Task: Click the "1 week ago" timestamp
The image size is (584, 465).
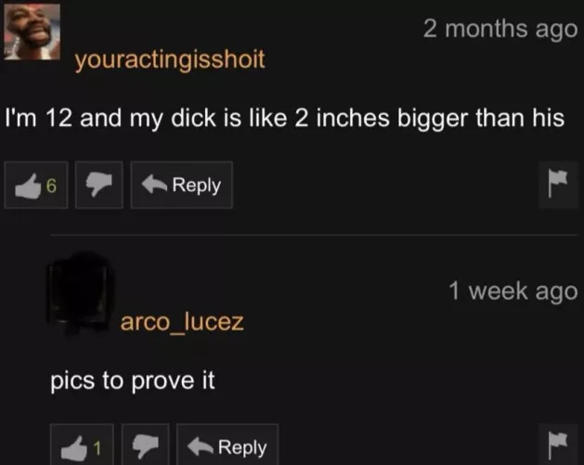Action: click(513, 291)
